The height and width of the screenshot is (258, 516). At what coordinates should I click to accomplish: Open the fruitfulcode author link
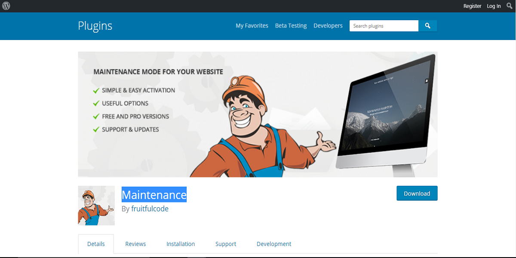pos(150,209)
